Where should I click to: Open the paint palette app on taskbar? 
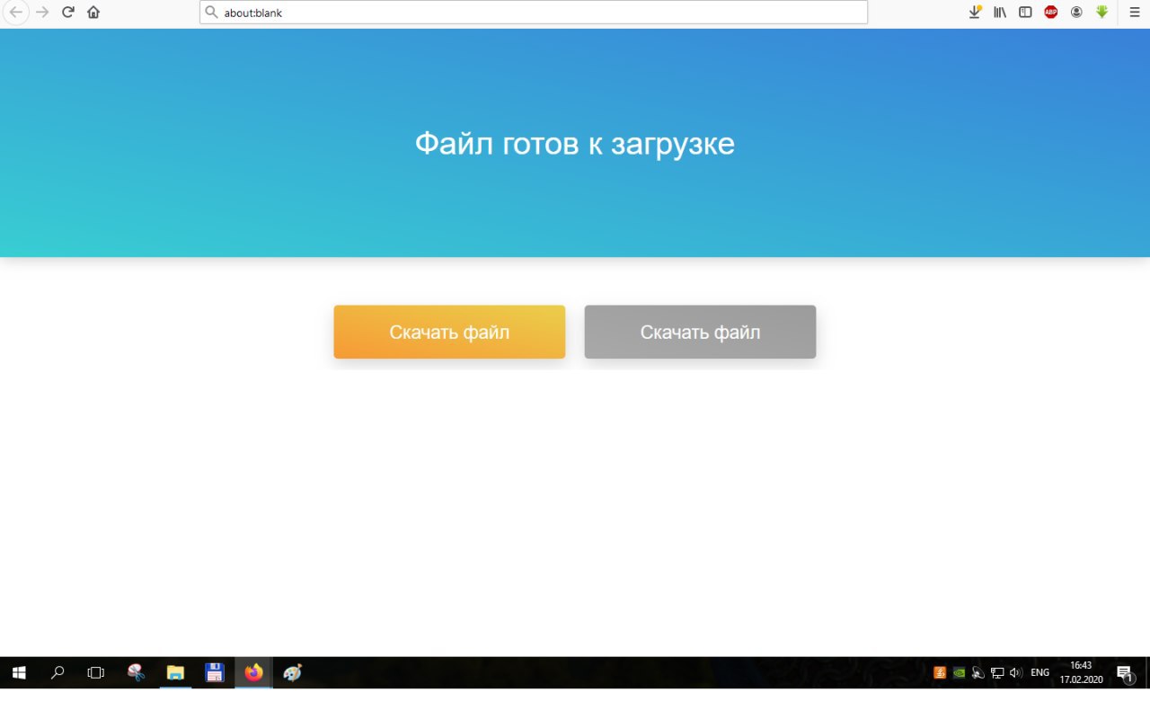[293, 672]
